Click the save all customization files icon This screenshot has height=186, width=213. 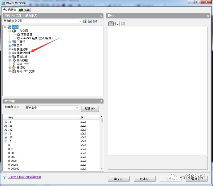(x=90, y=21)
